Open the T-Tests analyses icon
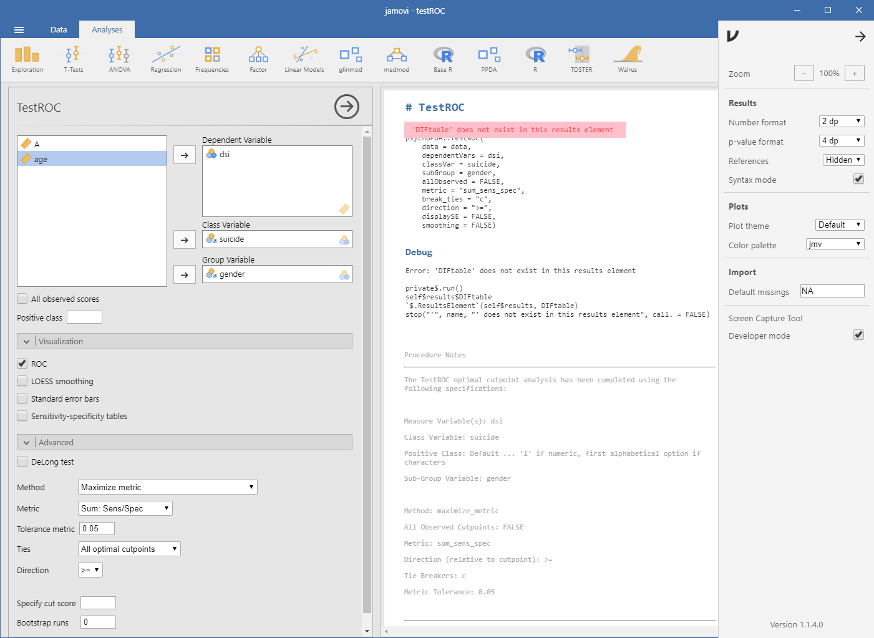This screenshot has width=874, height=638. [x=73, y=59]
